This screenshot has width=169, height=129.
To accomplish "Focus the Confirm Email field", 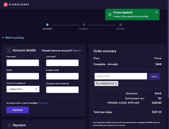I will pos(62,76).
